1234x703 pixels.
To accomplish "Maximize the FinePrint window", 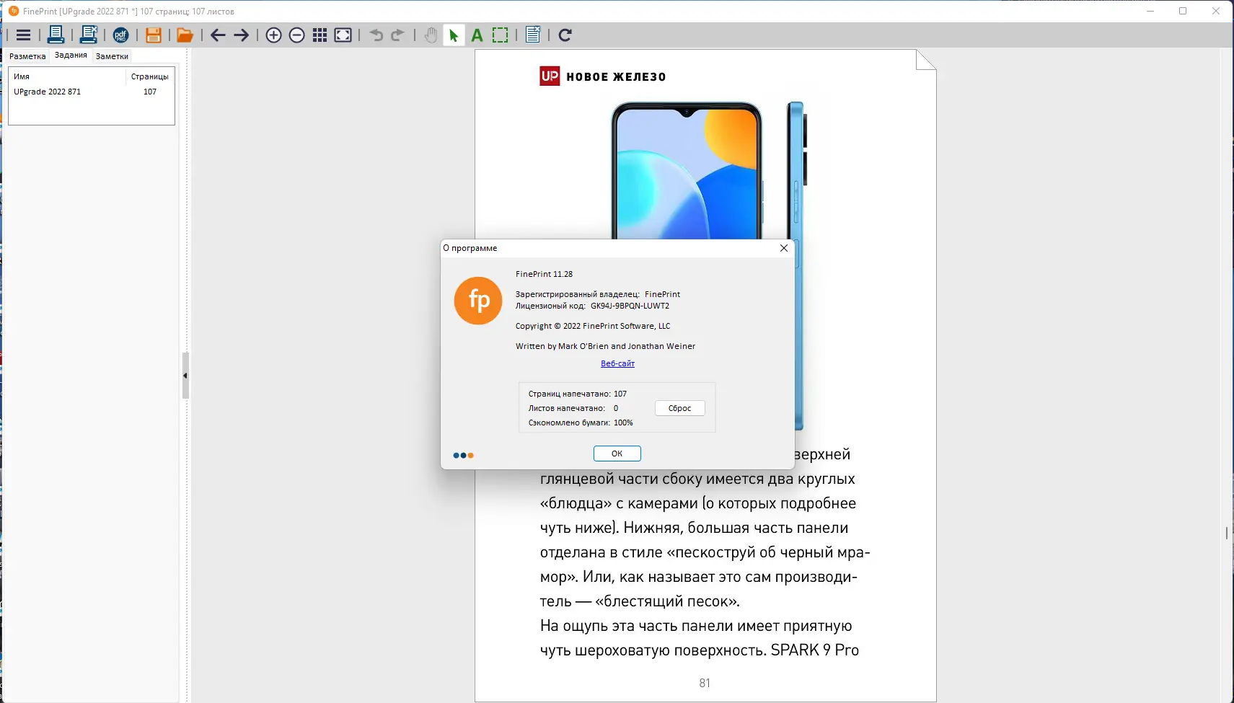I will click(1183, 11).
